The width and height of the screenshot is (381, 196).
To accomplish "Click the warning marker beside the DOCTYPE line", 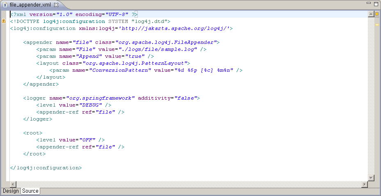I will pos(4,21).
